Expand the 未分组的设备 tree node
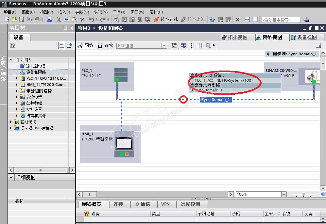 coord(17,91)
